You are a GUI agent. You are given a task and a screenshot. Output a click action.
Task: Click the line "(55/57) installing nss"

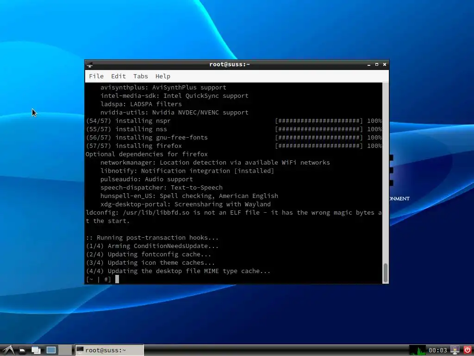pos(126,129)
